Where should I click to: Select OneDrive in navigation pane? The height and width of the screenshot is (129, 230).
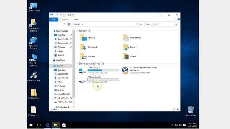59,61
